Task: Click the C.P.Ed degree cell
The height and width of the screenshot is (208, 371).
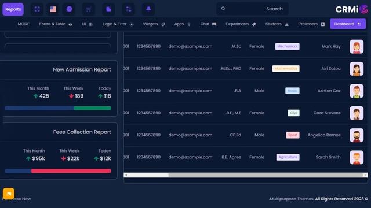Action: (x=235, y=135)
